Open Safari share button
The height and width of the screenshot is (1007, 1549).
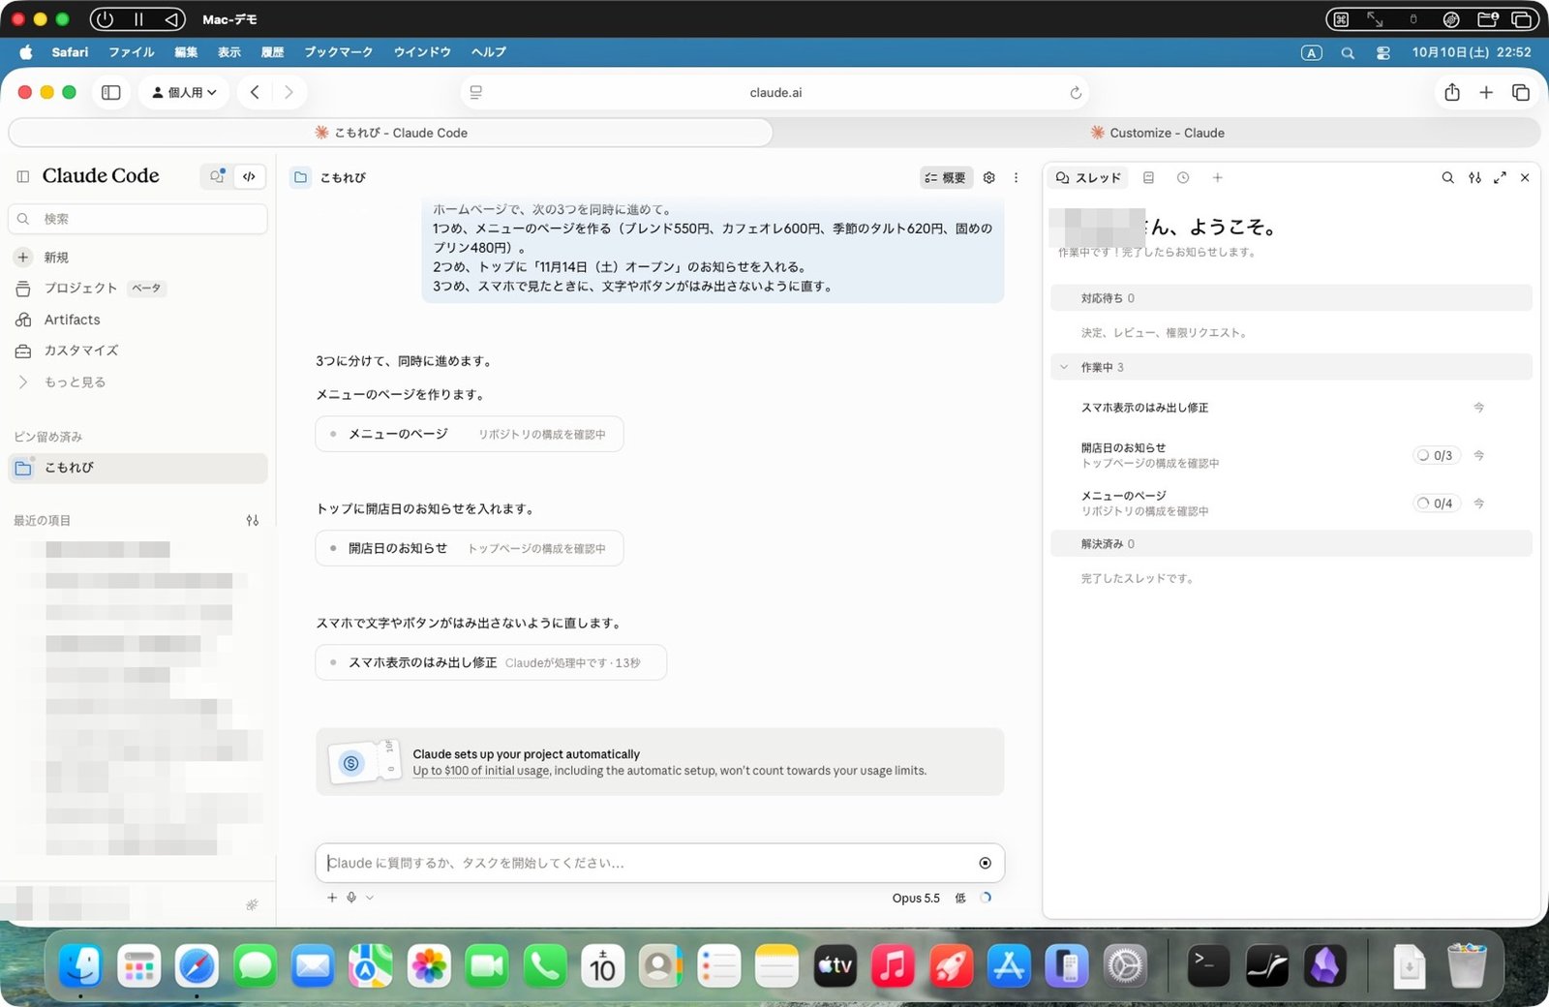click(x=1451, y=93)
